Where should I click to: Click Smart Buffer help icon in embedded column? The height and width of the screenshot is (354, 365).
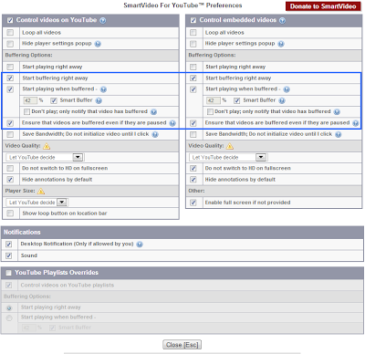coord(282,100)
